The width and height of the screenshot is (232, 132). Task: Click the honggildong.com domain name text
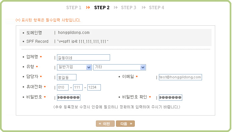(74, 33)
